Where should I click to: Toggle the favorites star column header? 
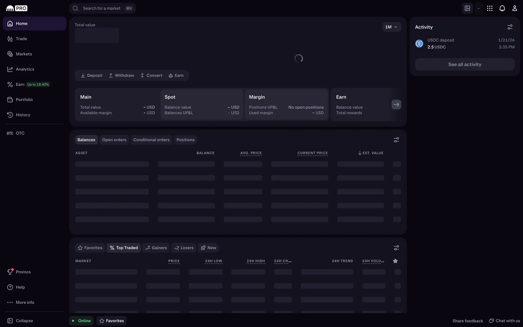pos(395,261)
